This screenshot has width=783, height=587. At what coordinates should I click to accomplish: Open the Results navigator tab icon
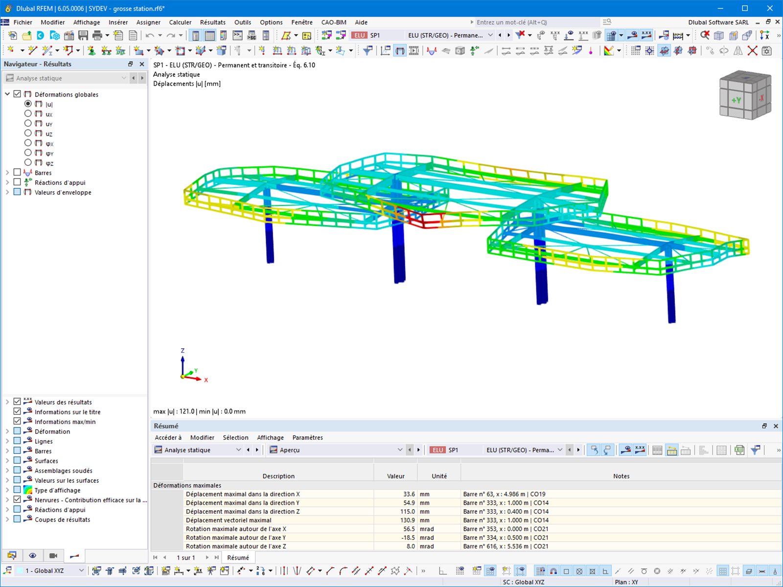coord(74,556)
